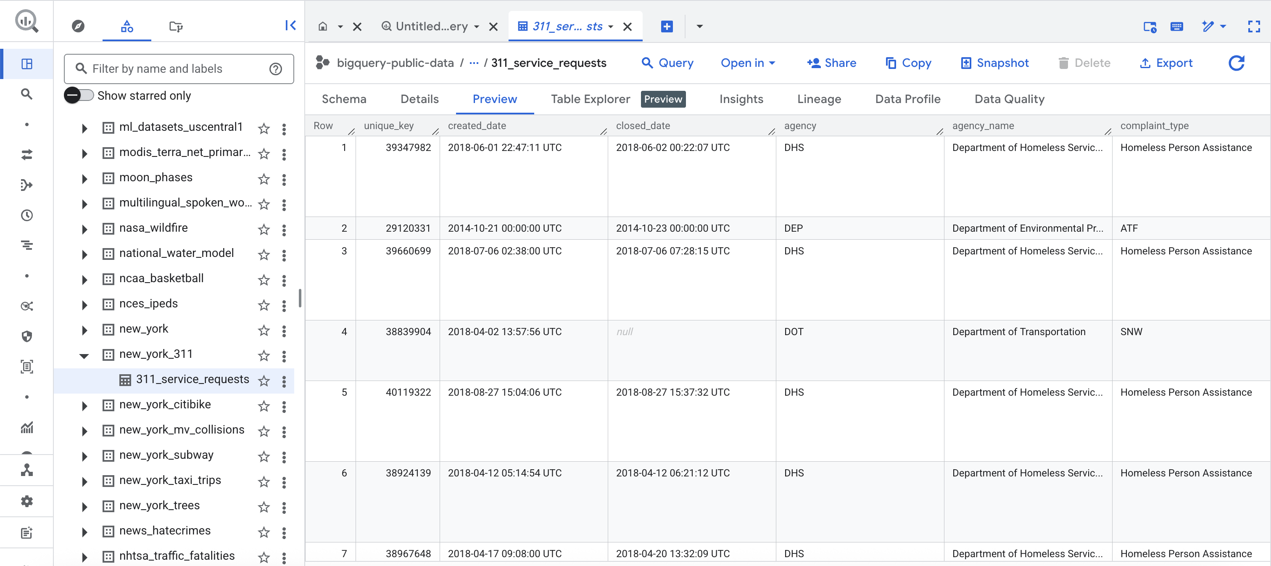1271x566 pixels.
Task: Click the explorer pane vertical scrollbar
Action: pyautogui.click(x=300, y=298)
